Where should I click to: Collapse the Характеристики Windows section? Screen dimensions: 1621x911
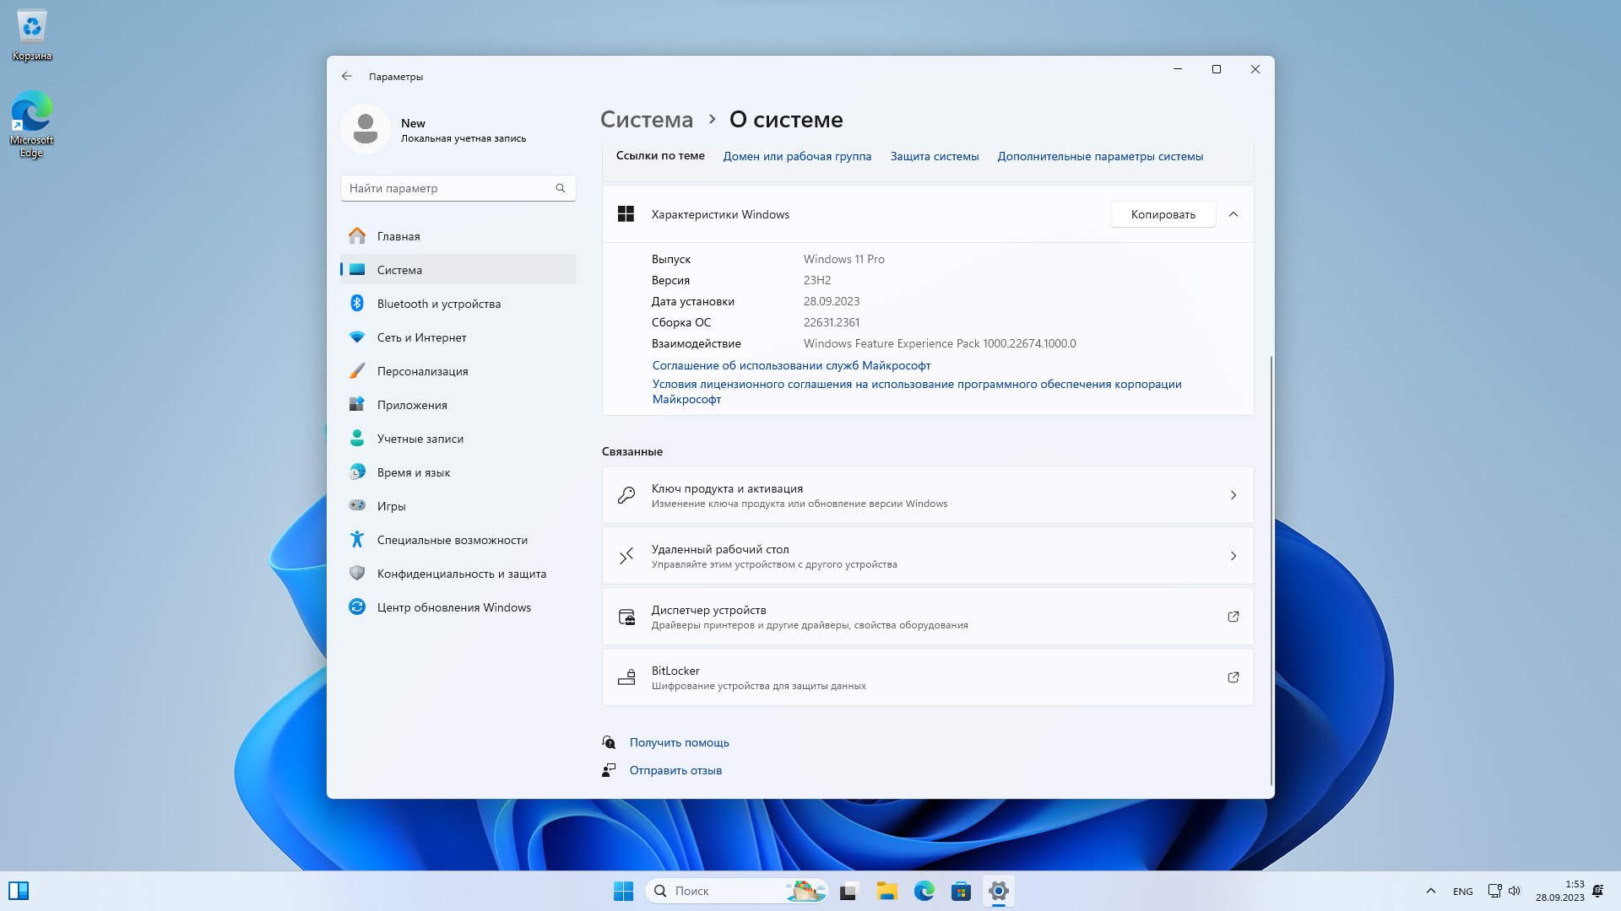[1233, 214]
